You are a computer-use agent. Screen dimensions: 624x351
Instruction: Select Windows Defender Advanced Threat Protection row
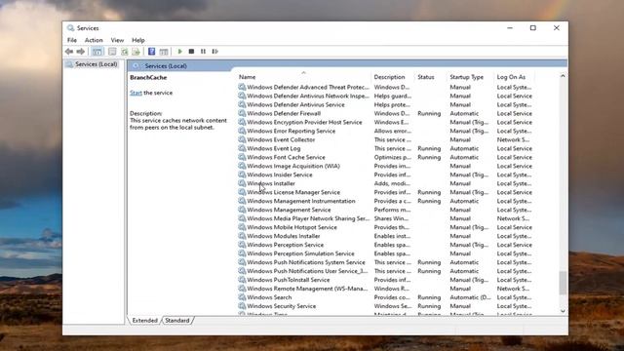tap(385, 87)
